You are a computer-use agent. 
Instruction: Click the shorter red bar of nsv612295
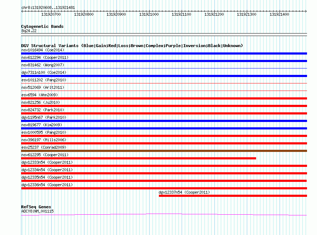coord(139,158)
